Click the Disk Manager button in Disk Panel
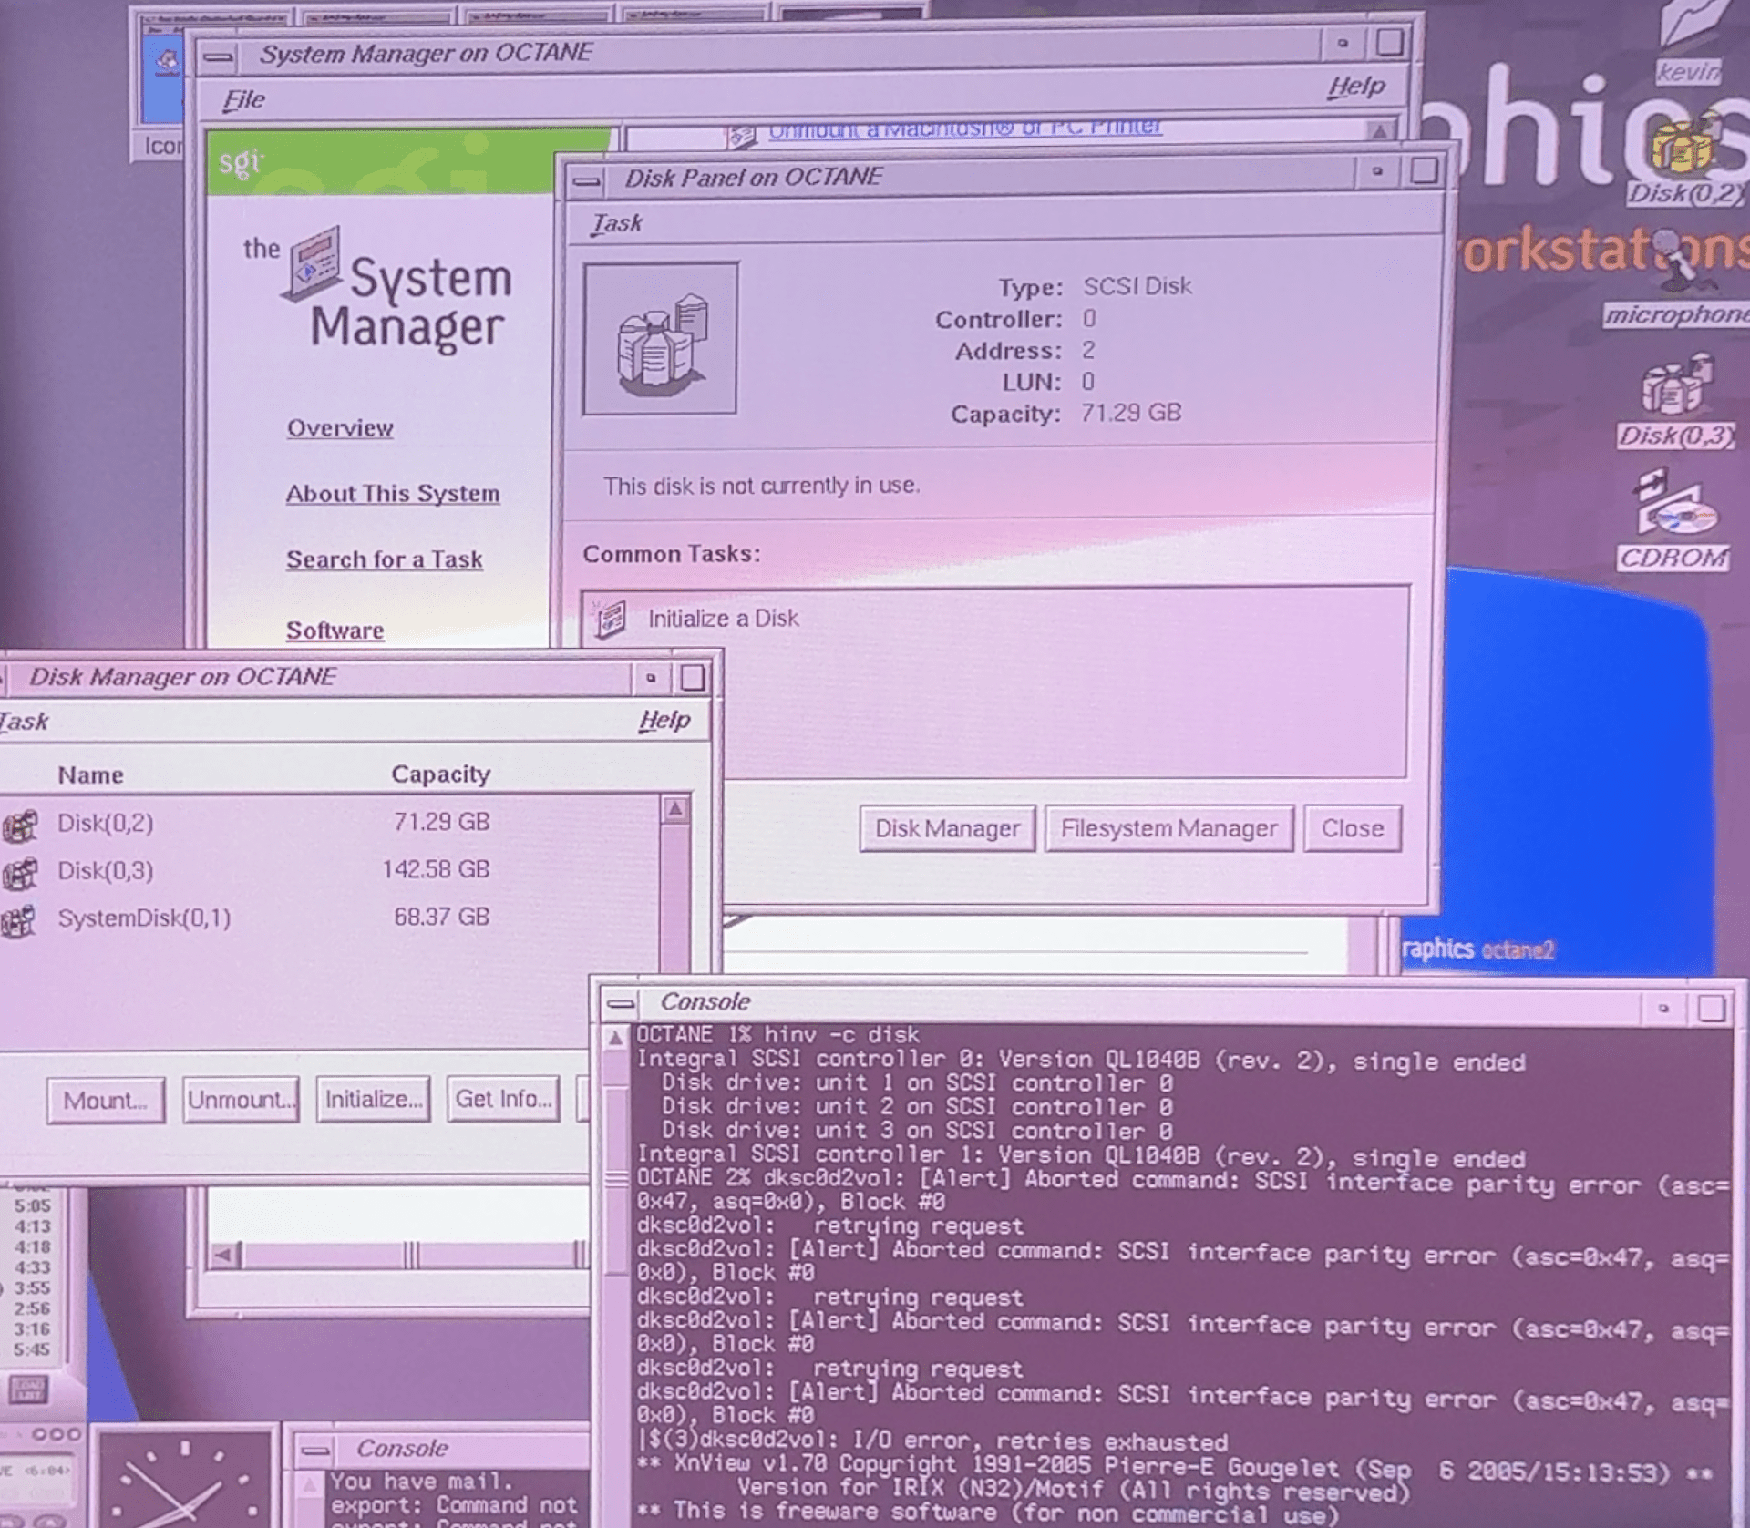1750x1528 pixels. 947,828
